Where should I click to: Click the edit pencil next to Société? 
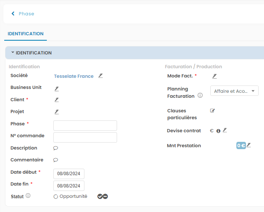tap(101, 76)
